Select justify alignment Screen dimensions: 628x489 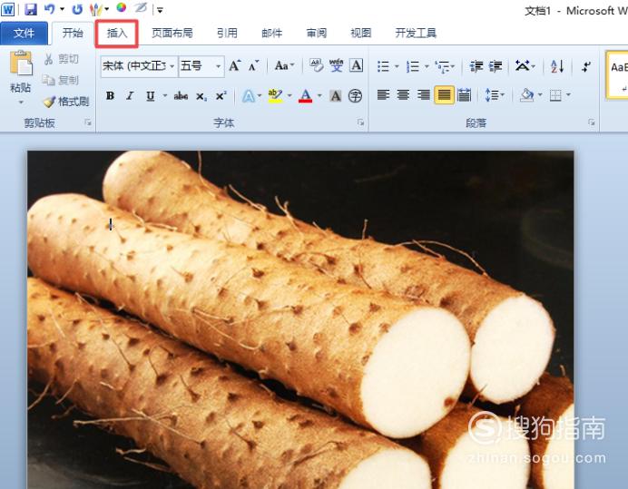point(444,95)
